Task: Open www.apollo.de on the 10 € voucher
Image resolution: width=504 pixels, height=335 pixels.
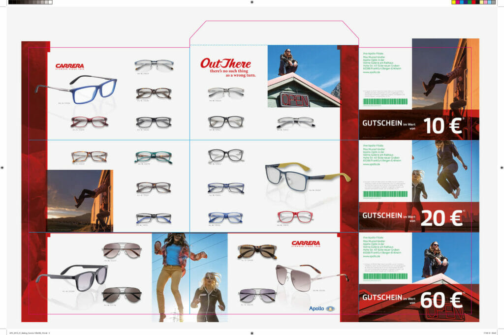Action: pyautogui.click(x=372, y=72)
